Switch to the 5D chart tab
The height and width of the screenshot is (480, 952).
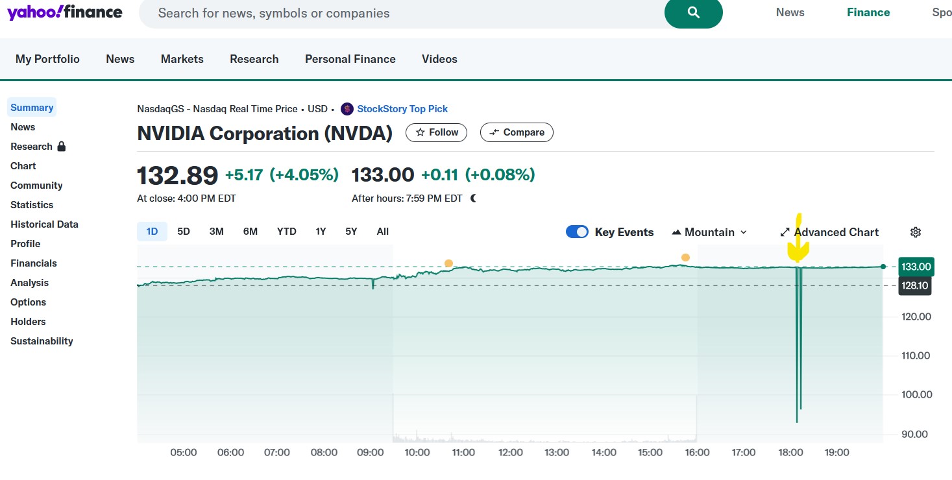click(184, 231)
